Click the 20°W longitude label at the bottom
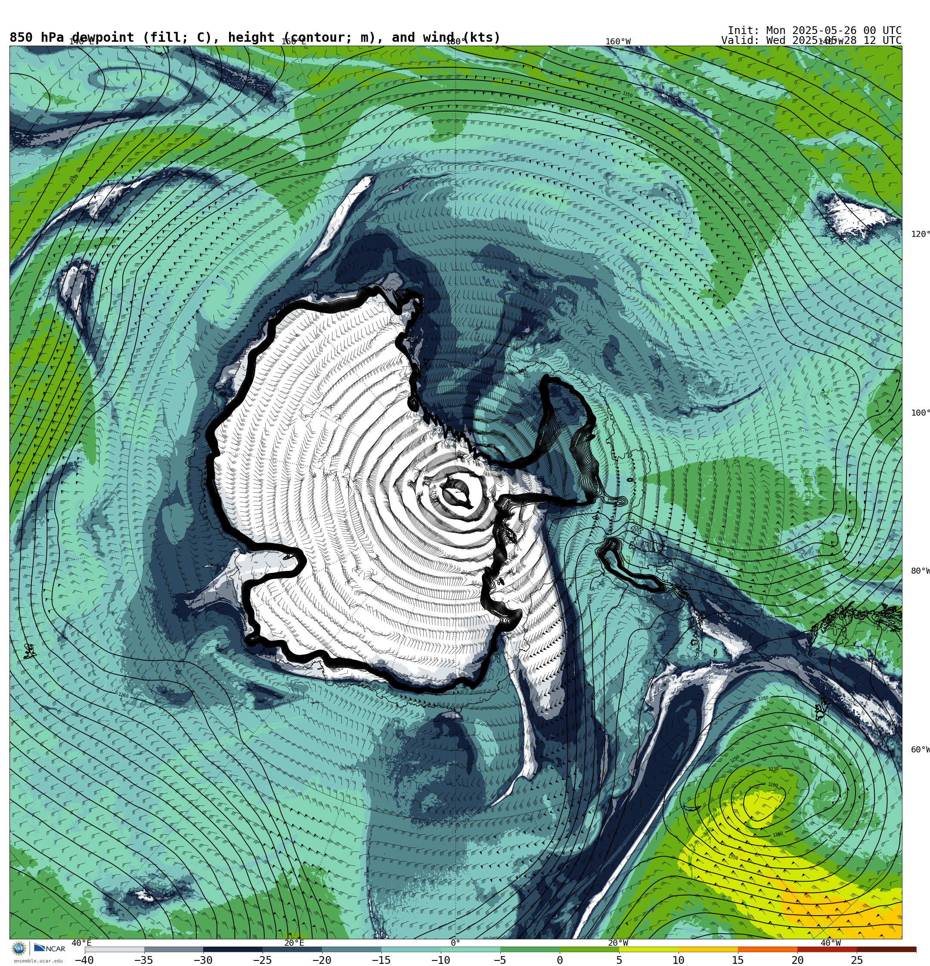Screen dimensions: 930x966 618,943
